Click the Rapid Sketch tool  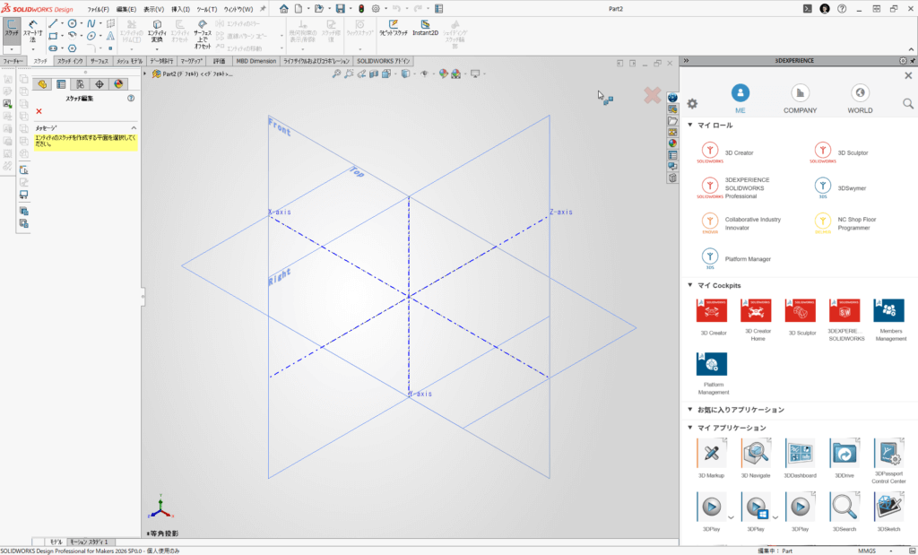click(x=392, y=27)
